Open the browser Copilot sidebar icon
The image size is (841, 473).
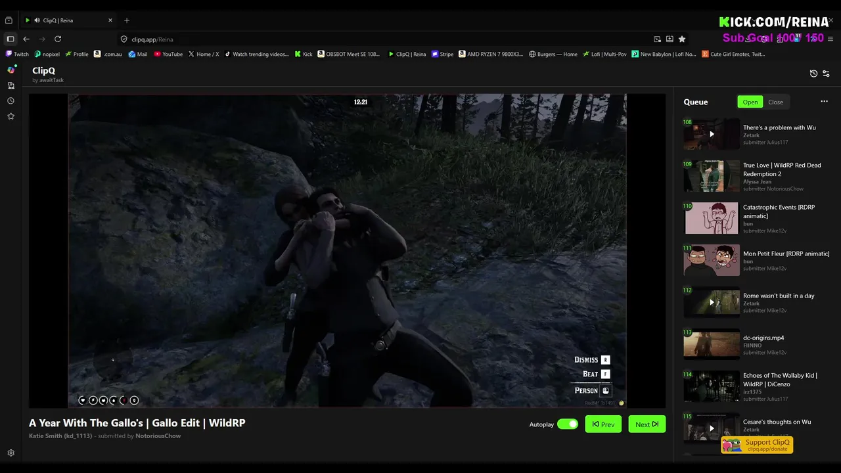coord(11,70)
